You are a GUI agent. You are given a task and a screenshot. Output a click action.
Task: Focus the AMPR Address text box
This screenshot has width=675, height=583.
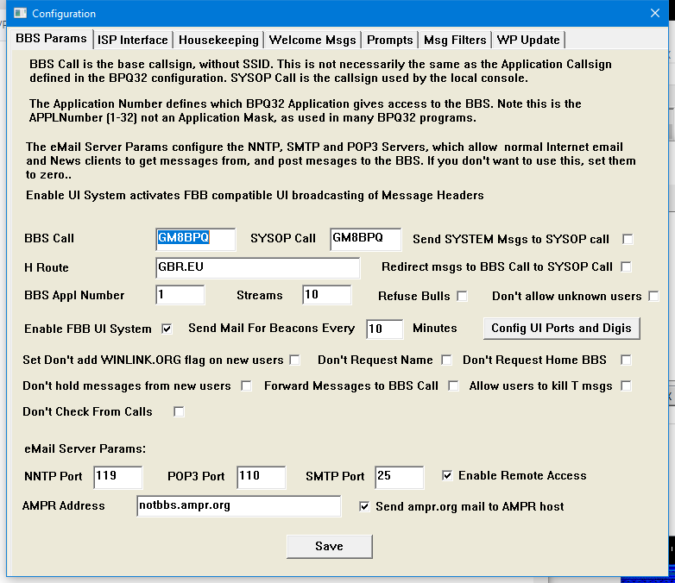(x=238, y=505)
